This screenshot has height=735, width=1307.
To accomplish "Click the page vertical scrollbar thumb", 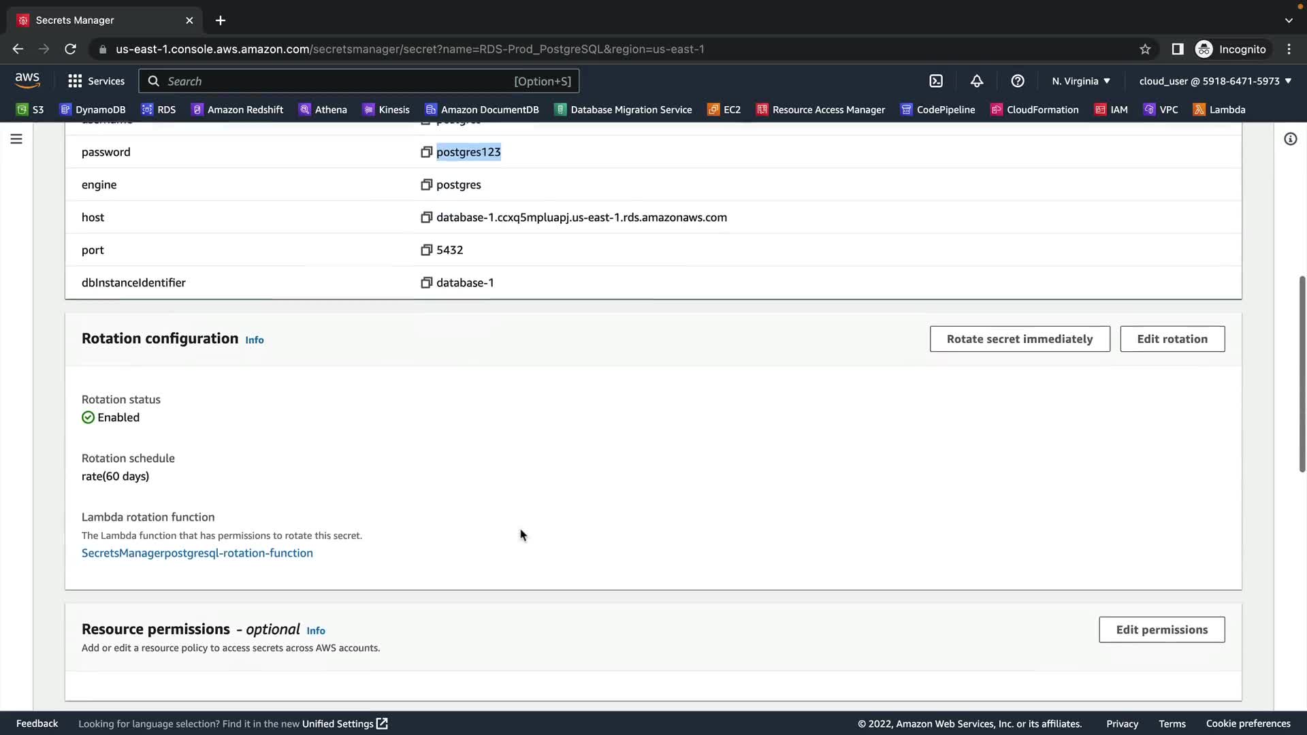I will coord(1302,374).
